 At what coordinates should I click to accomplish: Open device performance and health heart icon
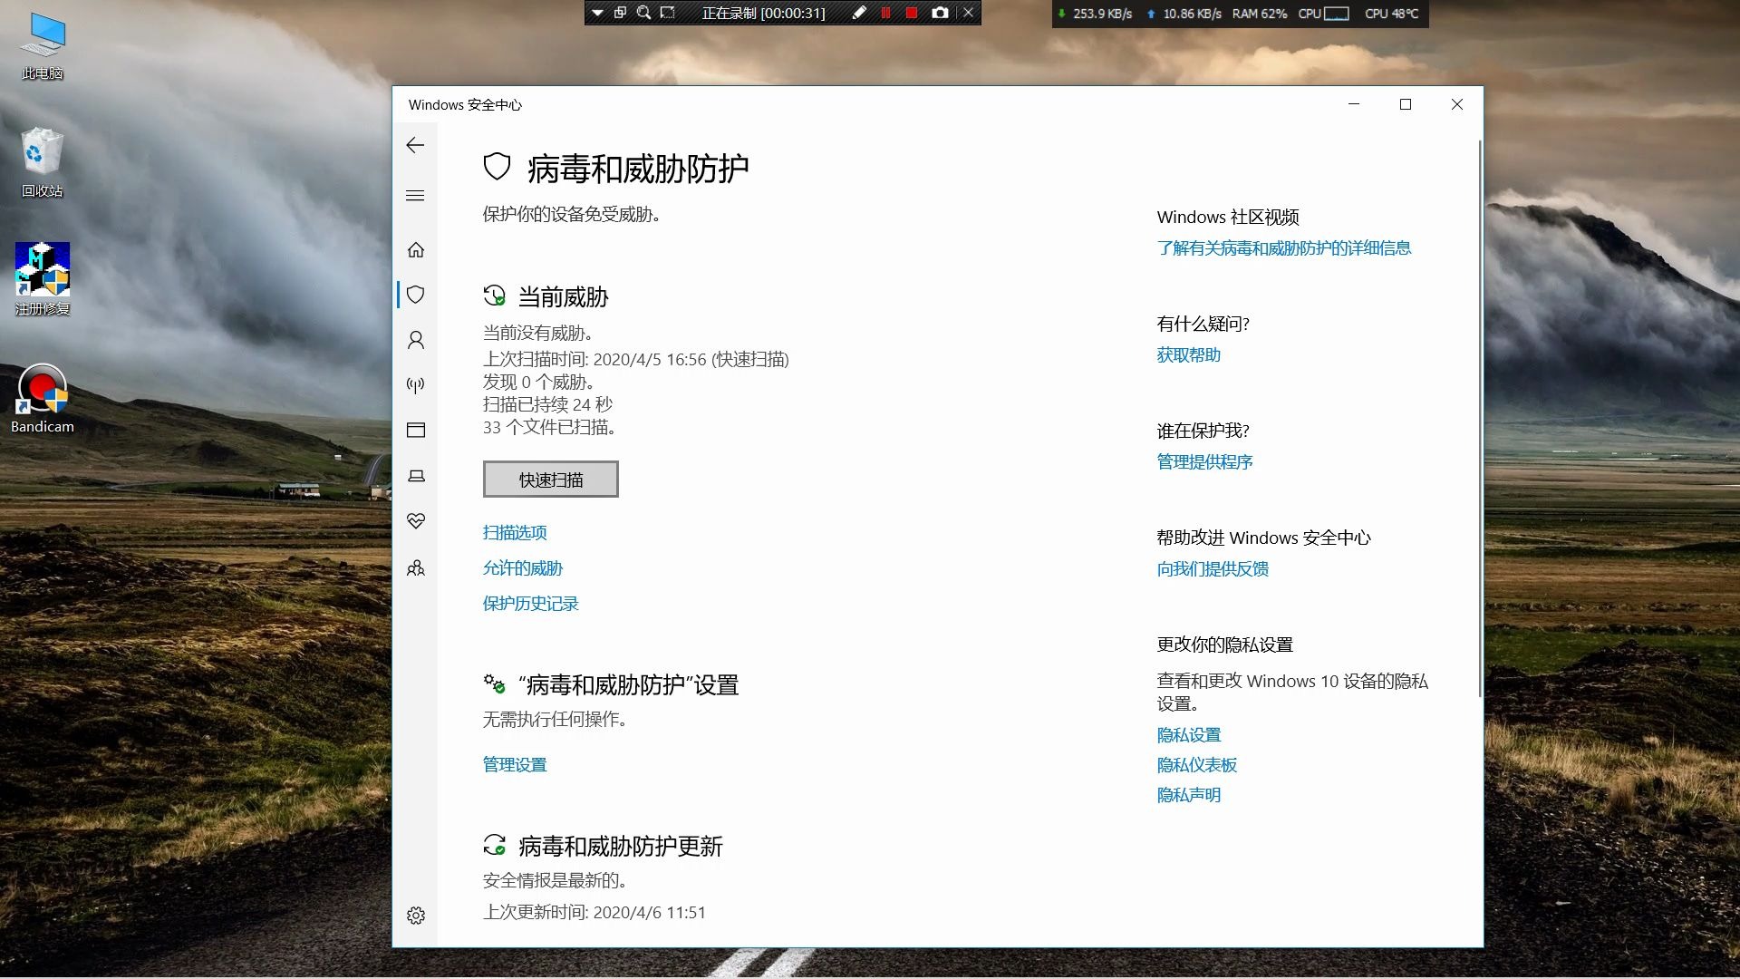(416, 521)
